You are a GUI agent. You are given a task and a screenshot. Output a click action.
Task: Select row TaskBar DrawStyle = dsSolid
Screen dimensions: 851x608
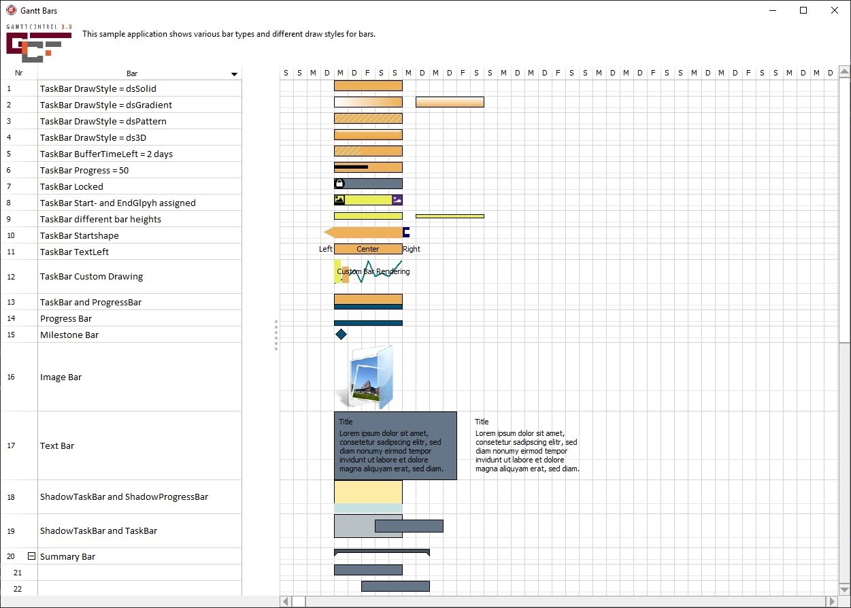(121, 88)
